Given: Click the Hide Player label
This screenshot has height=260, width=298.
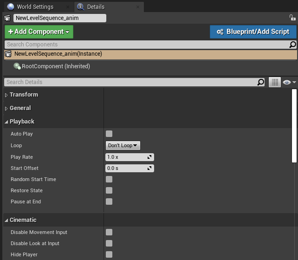Looking at the screenshot, I should 24,254.
